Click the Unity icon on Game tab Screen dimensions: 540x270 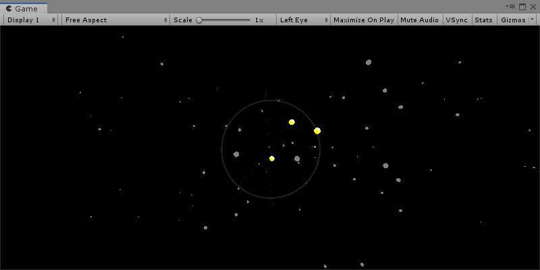9,9
